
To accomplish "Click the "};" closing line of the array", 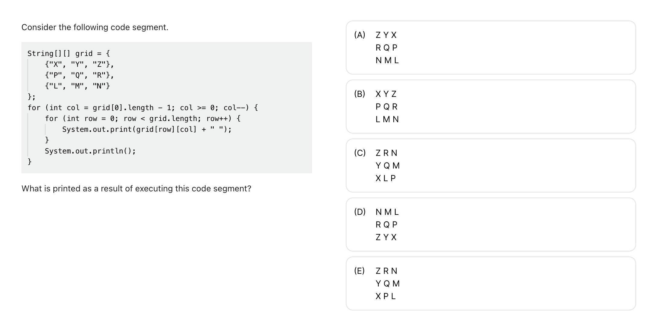I will [x=32, y=97].
